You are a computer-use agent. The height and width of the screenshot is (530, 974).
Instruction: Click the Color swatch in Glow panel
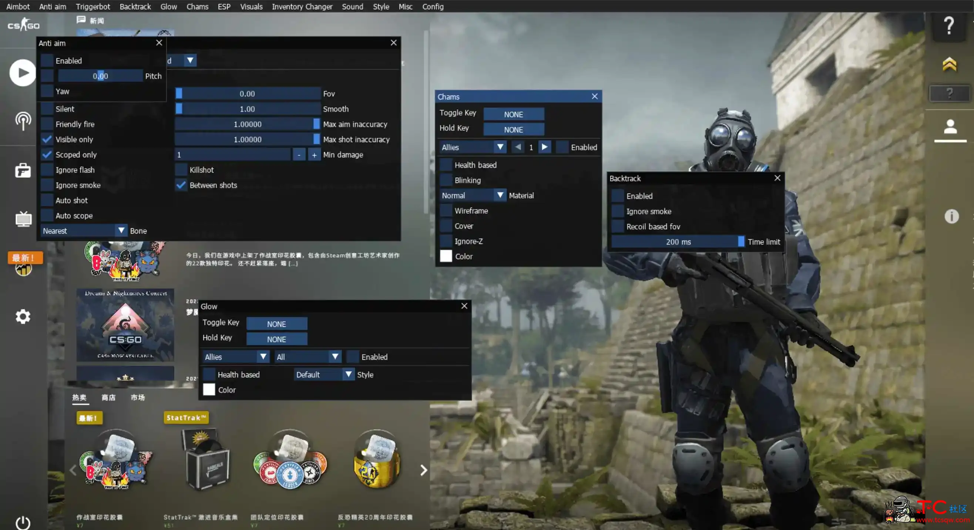coord(209,390)
